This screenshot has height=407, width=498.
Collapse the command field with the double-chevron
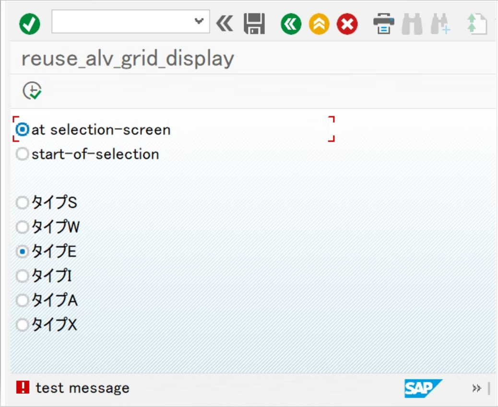225,23
